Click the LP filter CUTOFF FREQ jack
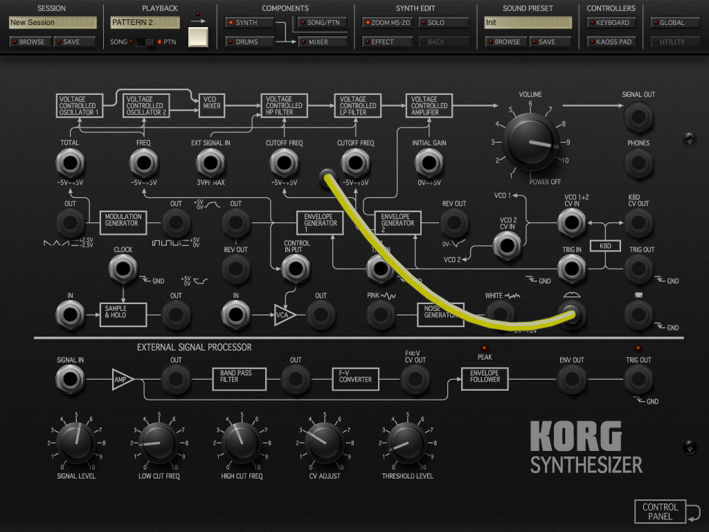Viewport: 709px width, 532px height. tap(355, 163)
